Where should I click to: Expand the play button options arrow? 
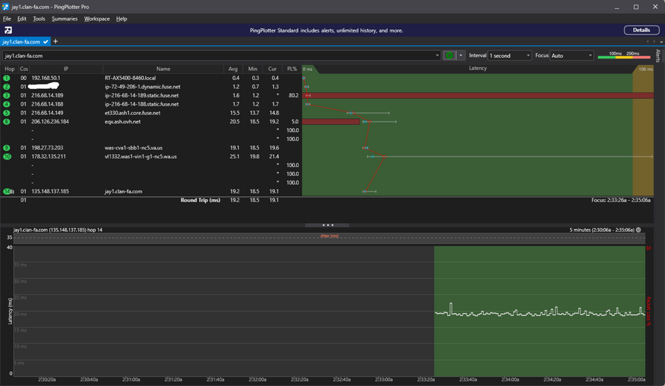tap(461, 56)
